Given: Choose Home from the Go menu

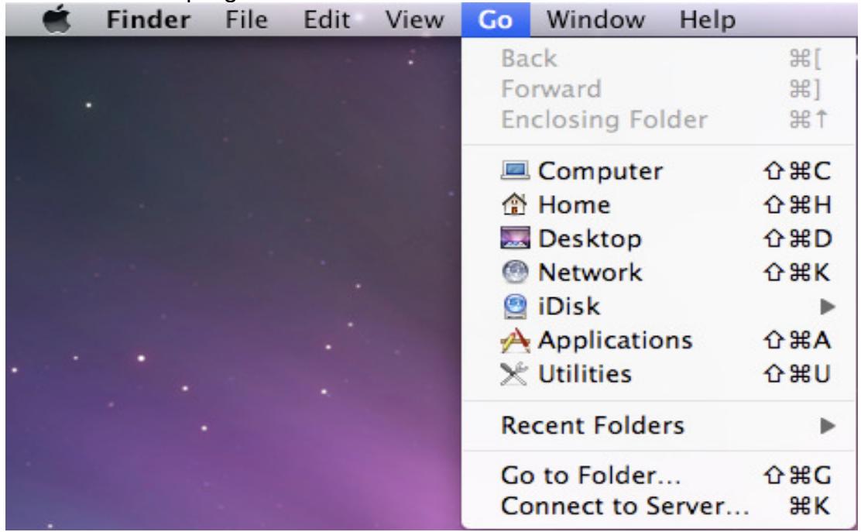Looking at the screenshot, I should (659, 204).
